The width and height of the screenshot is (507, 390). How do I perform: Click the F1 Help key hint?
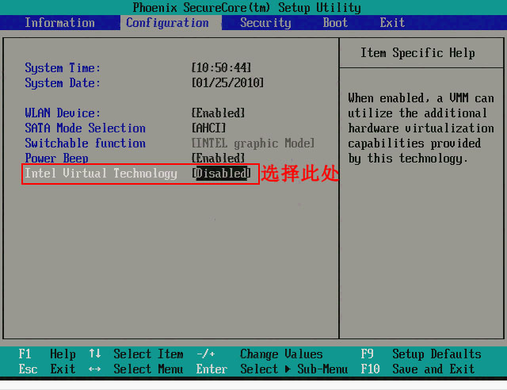(48, 354)
